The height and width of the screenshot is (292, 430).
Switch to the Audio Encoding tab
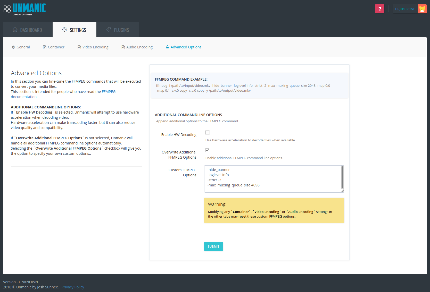[x=137, y=47]
